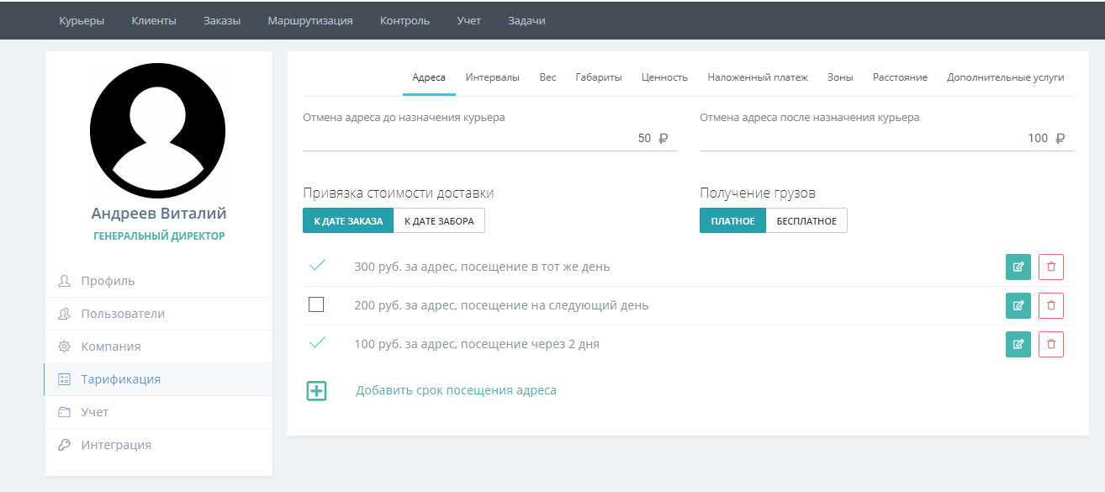Choose Бесплатное for cargo receiving

pos(806,221)
